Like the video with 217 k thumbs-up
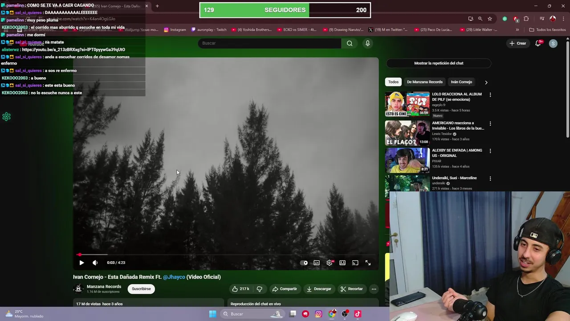The image size is (570, 321). [x=240, y=289]
